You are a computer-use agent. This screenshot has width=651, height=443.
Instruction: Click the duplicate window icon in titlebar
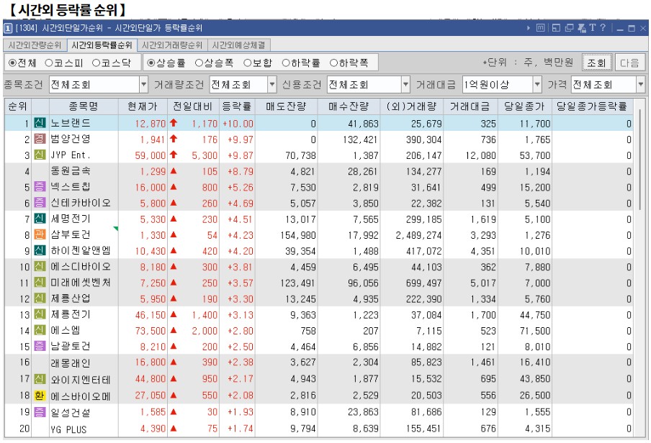(x=569, y=27)
